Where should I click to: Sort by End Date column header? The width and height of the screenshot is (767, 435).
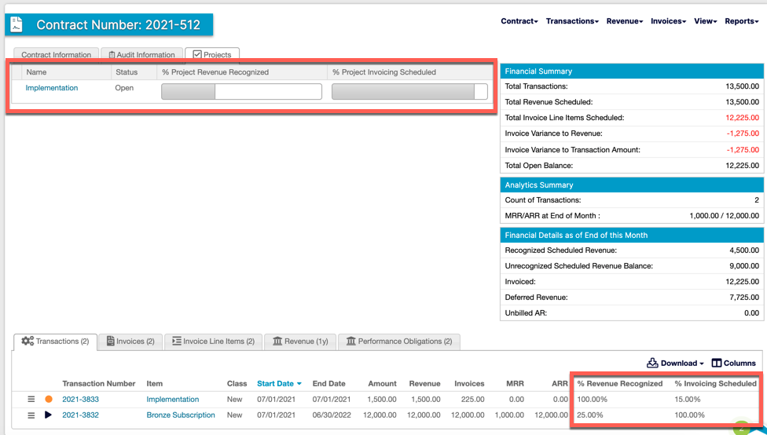[328, 384]
